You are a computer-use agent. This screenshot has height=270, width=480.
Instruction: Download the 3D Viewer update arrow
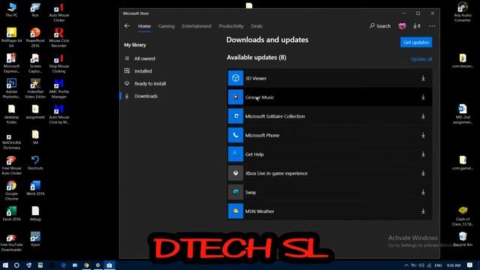click(x=423, y=78)
